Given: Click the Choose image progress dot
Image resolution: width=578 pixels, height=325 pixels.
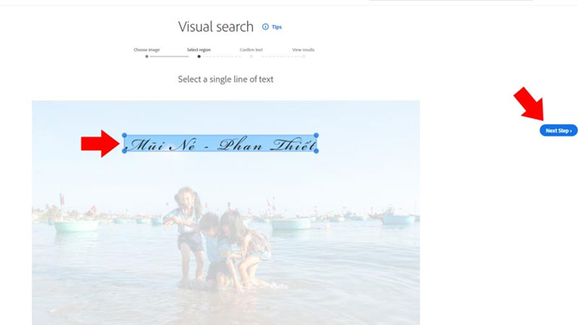Looking at the screenshot, I should tap(147, 56).
